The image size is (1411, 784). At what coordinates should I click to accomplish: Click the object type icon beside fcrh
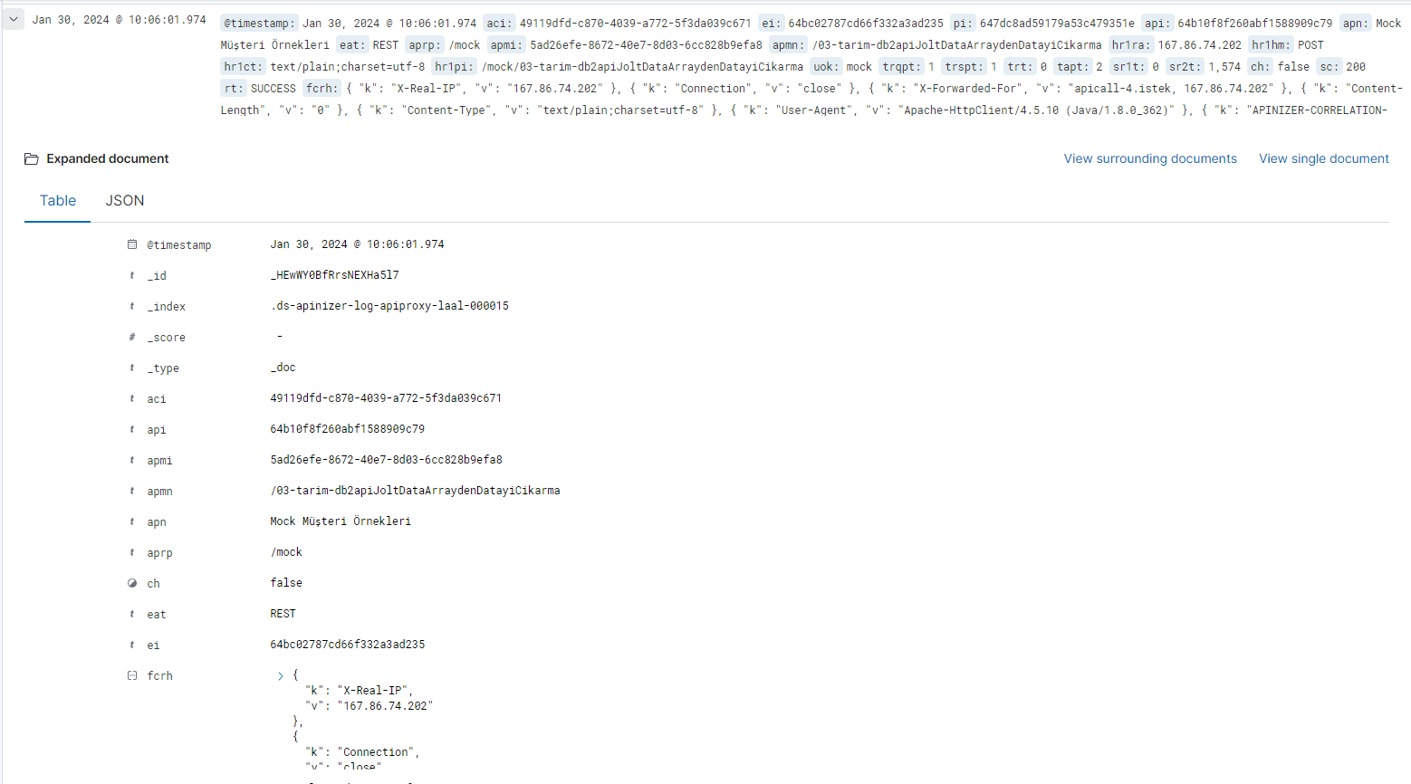coord(132,676)
